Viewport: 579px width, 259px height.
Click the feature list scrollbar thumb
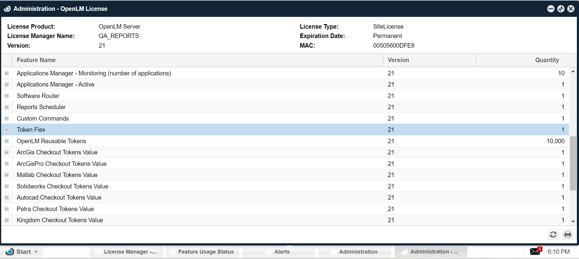pyautogui.click(x=573, y=163)
